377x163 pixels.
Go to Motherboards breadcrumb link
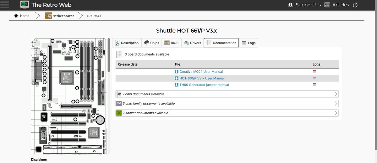[x=63, y=16]
